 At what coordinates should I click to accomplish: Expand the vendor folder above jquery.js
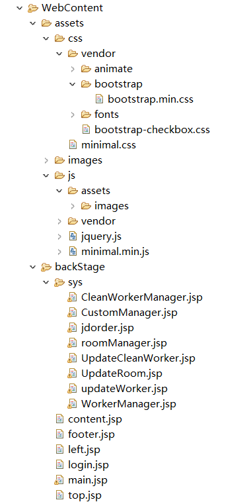click(59, 221)
